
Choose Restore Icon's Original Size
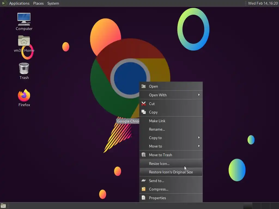pyautogui.click(x=171, y=172)
